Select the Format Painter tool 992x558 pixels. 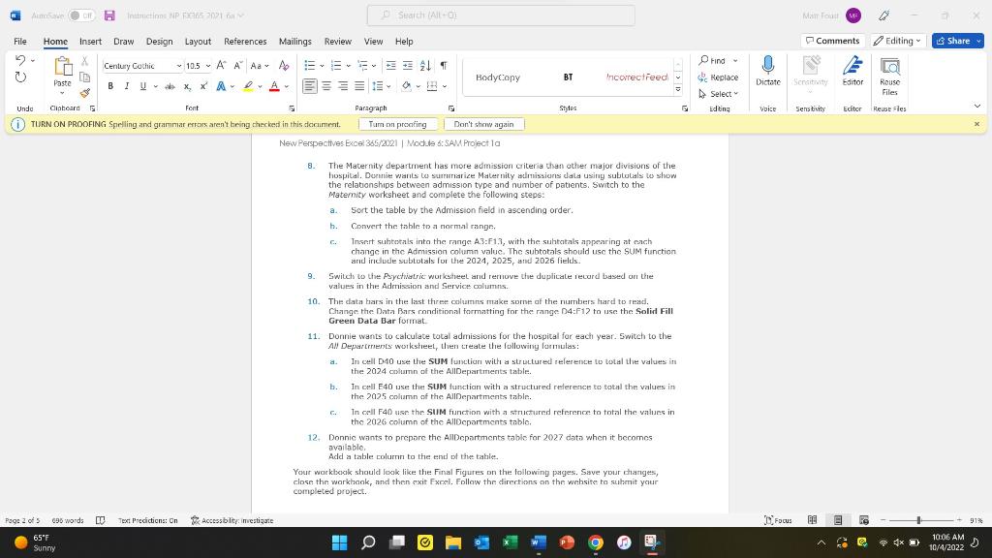(x=85, y=92)
